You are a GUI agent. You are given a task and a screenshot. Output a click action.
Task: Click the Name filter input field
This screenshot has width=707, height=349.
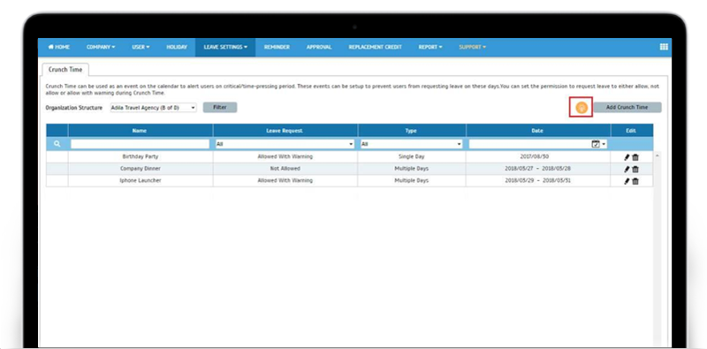140,144
